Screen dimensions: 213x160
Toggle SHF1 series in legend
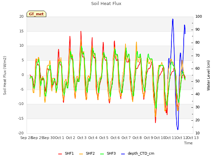tap(66, 153)
